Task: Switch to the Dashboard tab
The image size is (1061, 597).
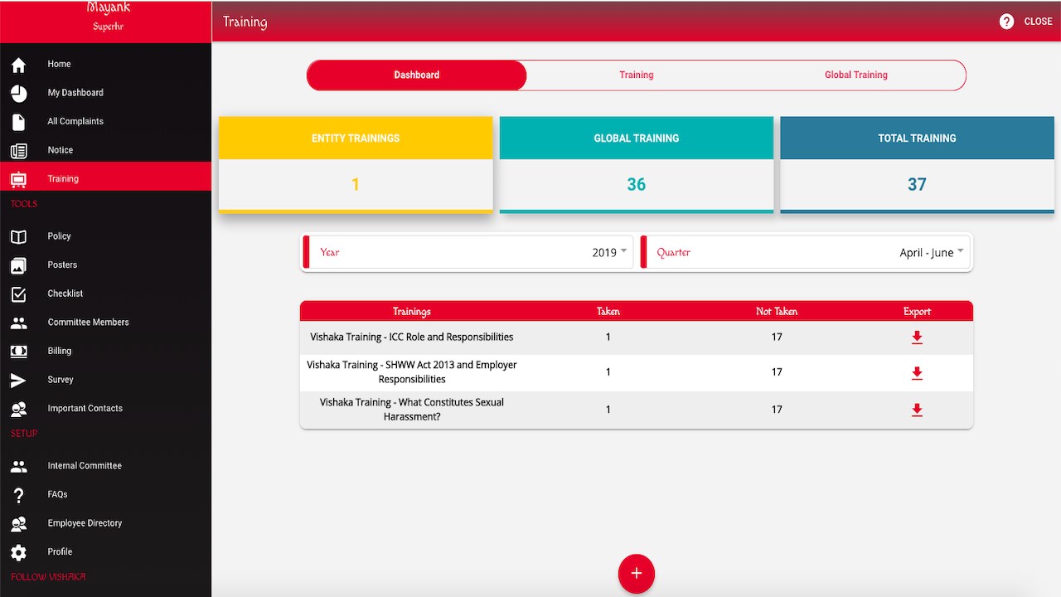Action: click(416, 75)
